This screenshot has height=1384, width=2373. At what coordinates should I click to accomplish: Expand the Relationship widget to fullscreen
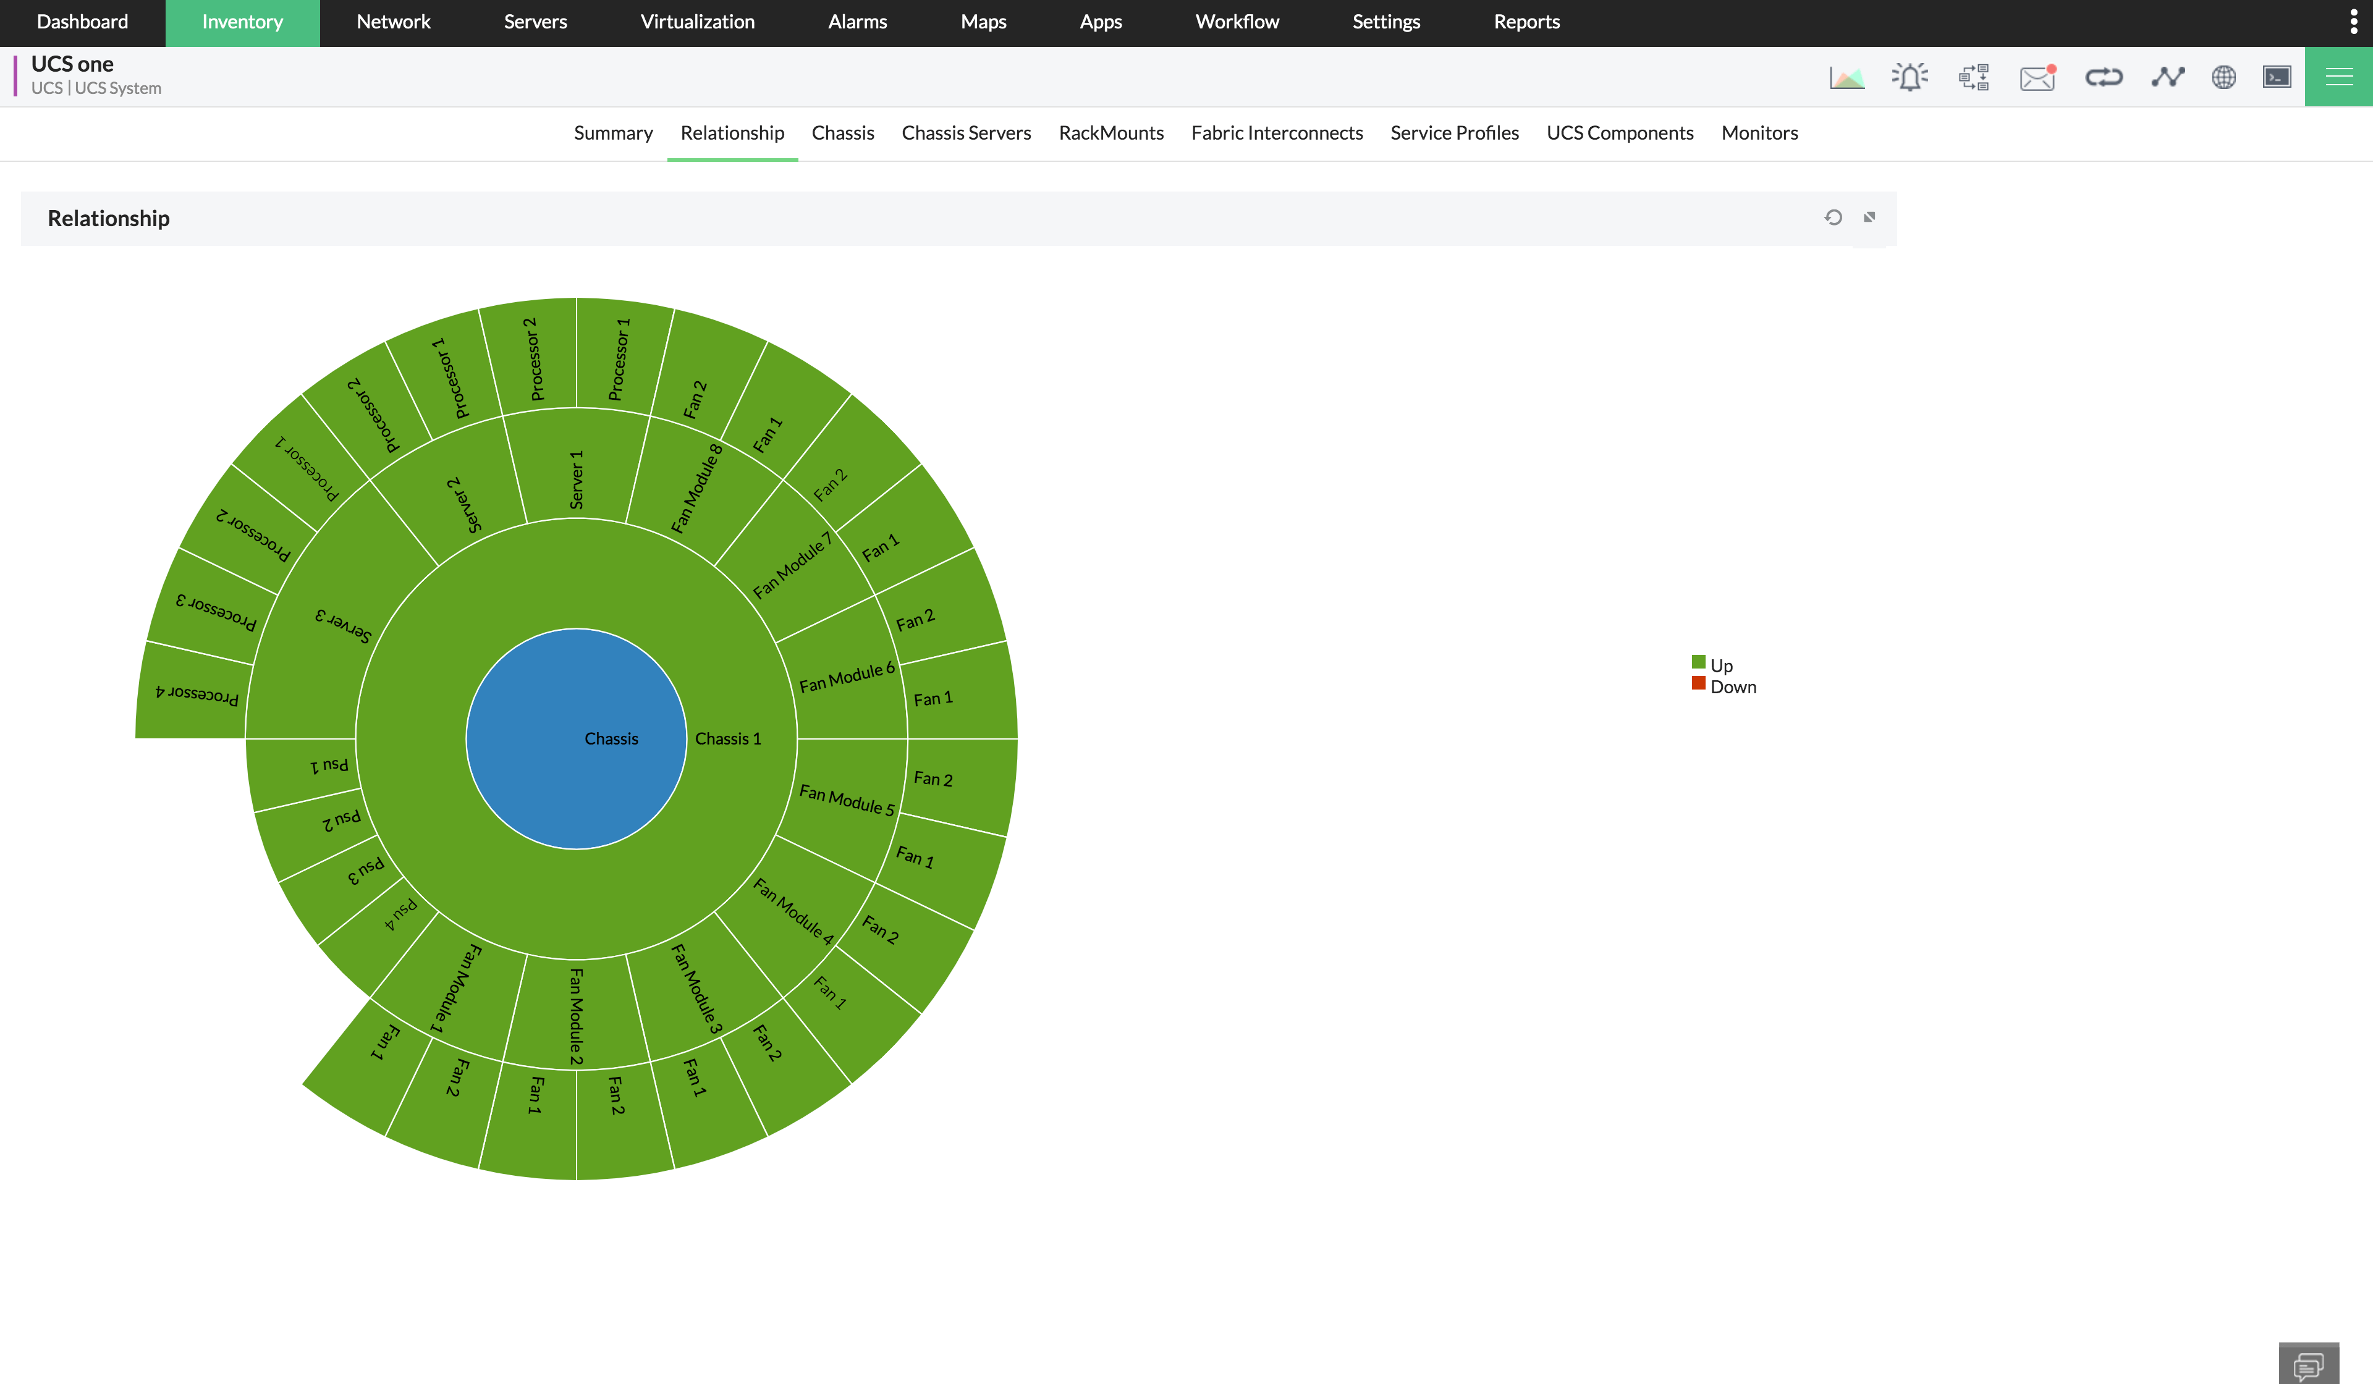1869,217
